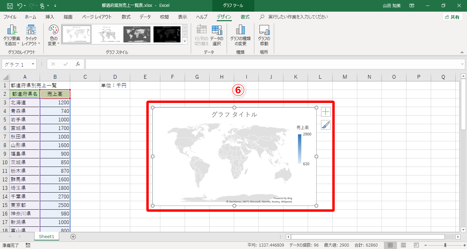Click the zoom slider track

click(x=445, y=245)
